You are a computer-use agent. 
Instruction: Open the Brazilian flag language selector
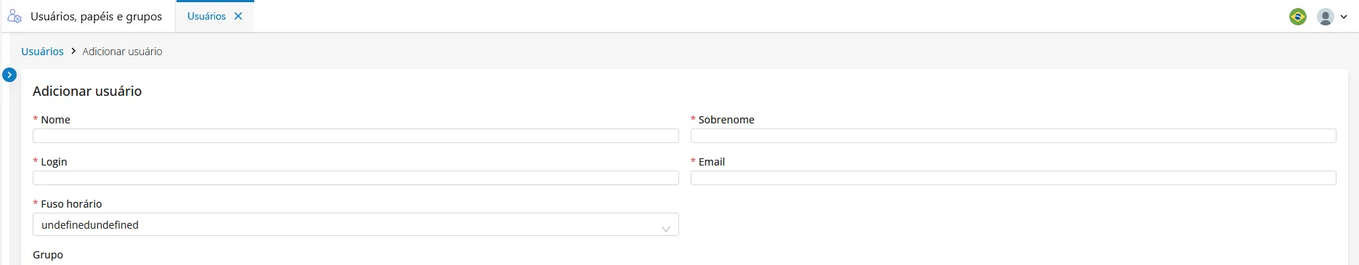click(x=1298, y=16)
